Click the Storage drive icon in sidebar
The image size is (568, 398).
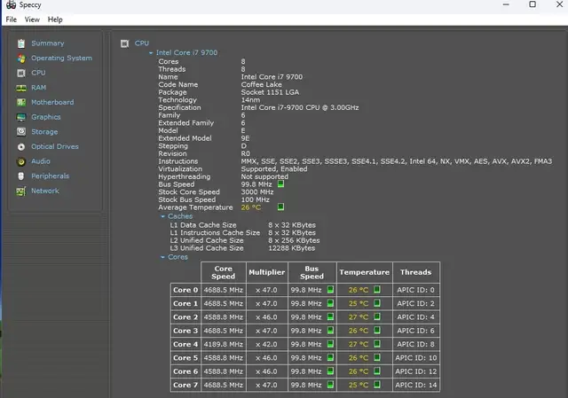(x=21, y=132)
